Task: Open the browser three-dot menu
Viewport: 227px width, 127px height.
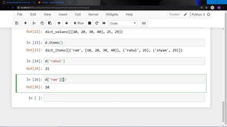Action: pyautogui.click(x=224, y=8)
